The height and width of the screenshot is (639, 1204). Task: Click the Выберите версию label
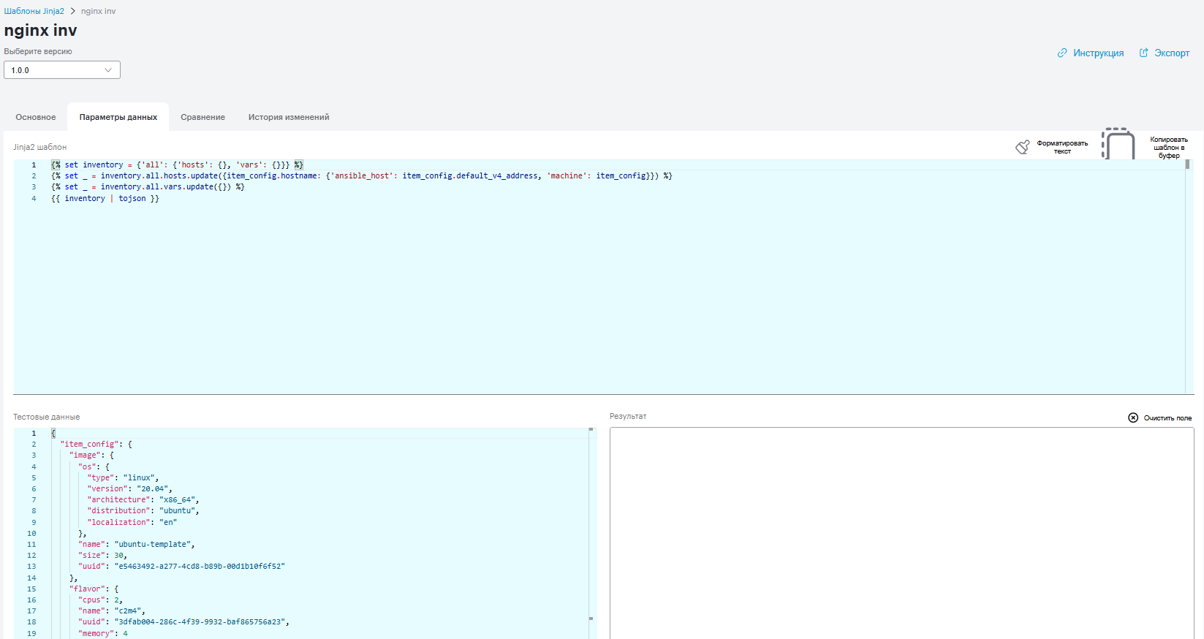[x=38, y=51]
